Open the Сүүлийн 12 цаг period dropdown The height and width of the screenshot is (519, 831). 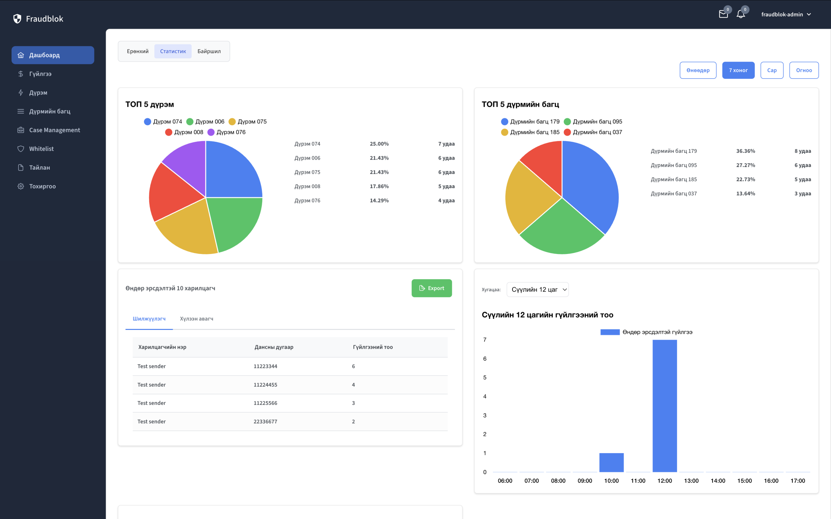[538, 289]
